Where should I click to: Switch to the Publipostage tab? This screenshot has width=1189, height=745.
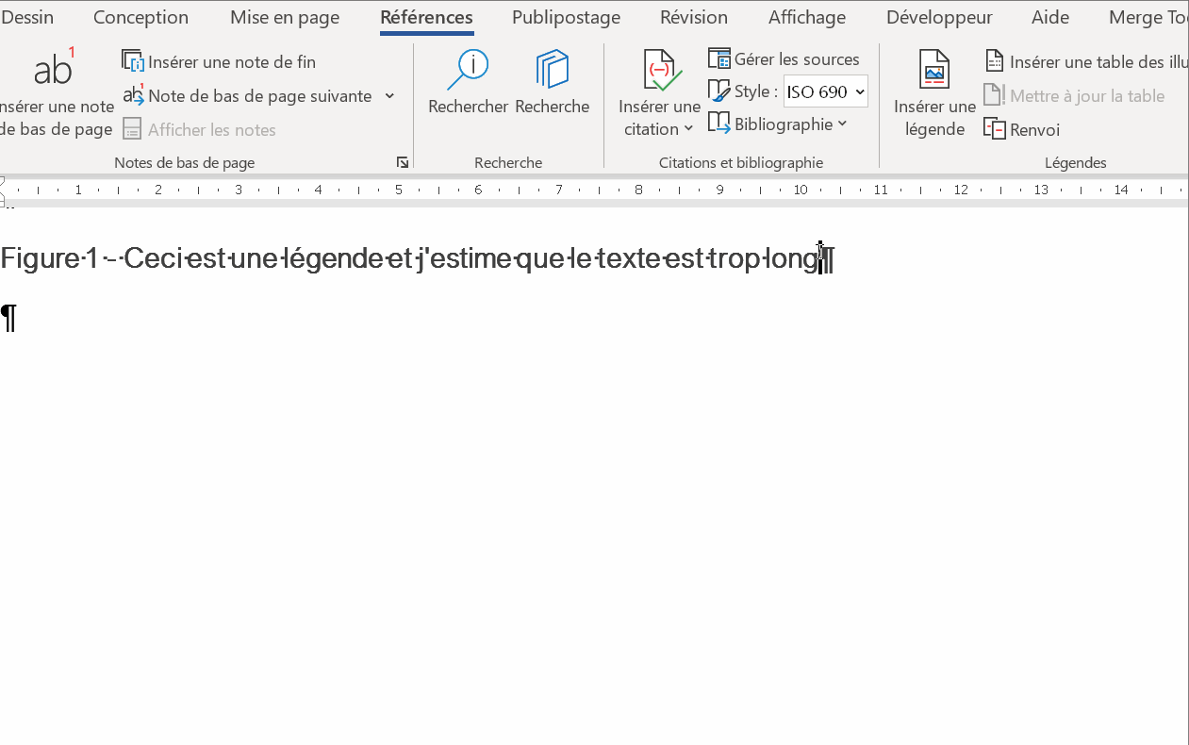566,17
